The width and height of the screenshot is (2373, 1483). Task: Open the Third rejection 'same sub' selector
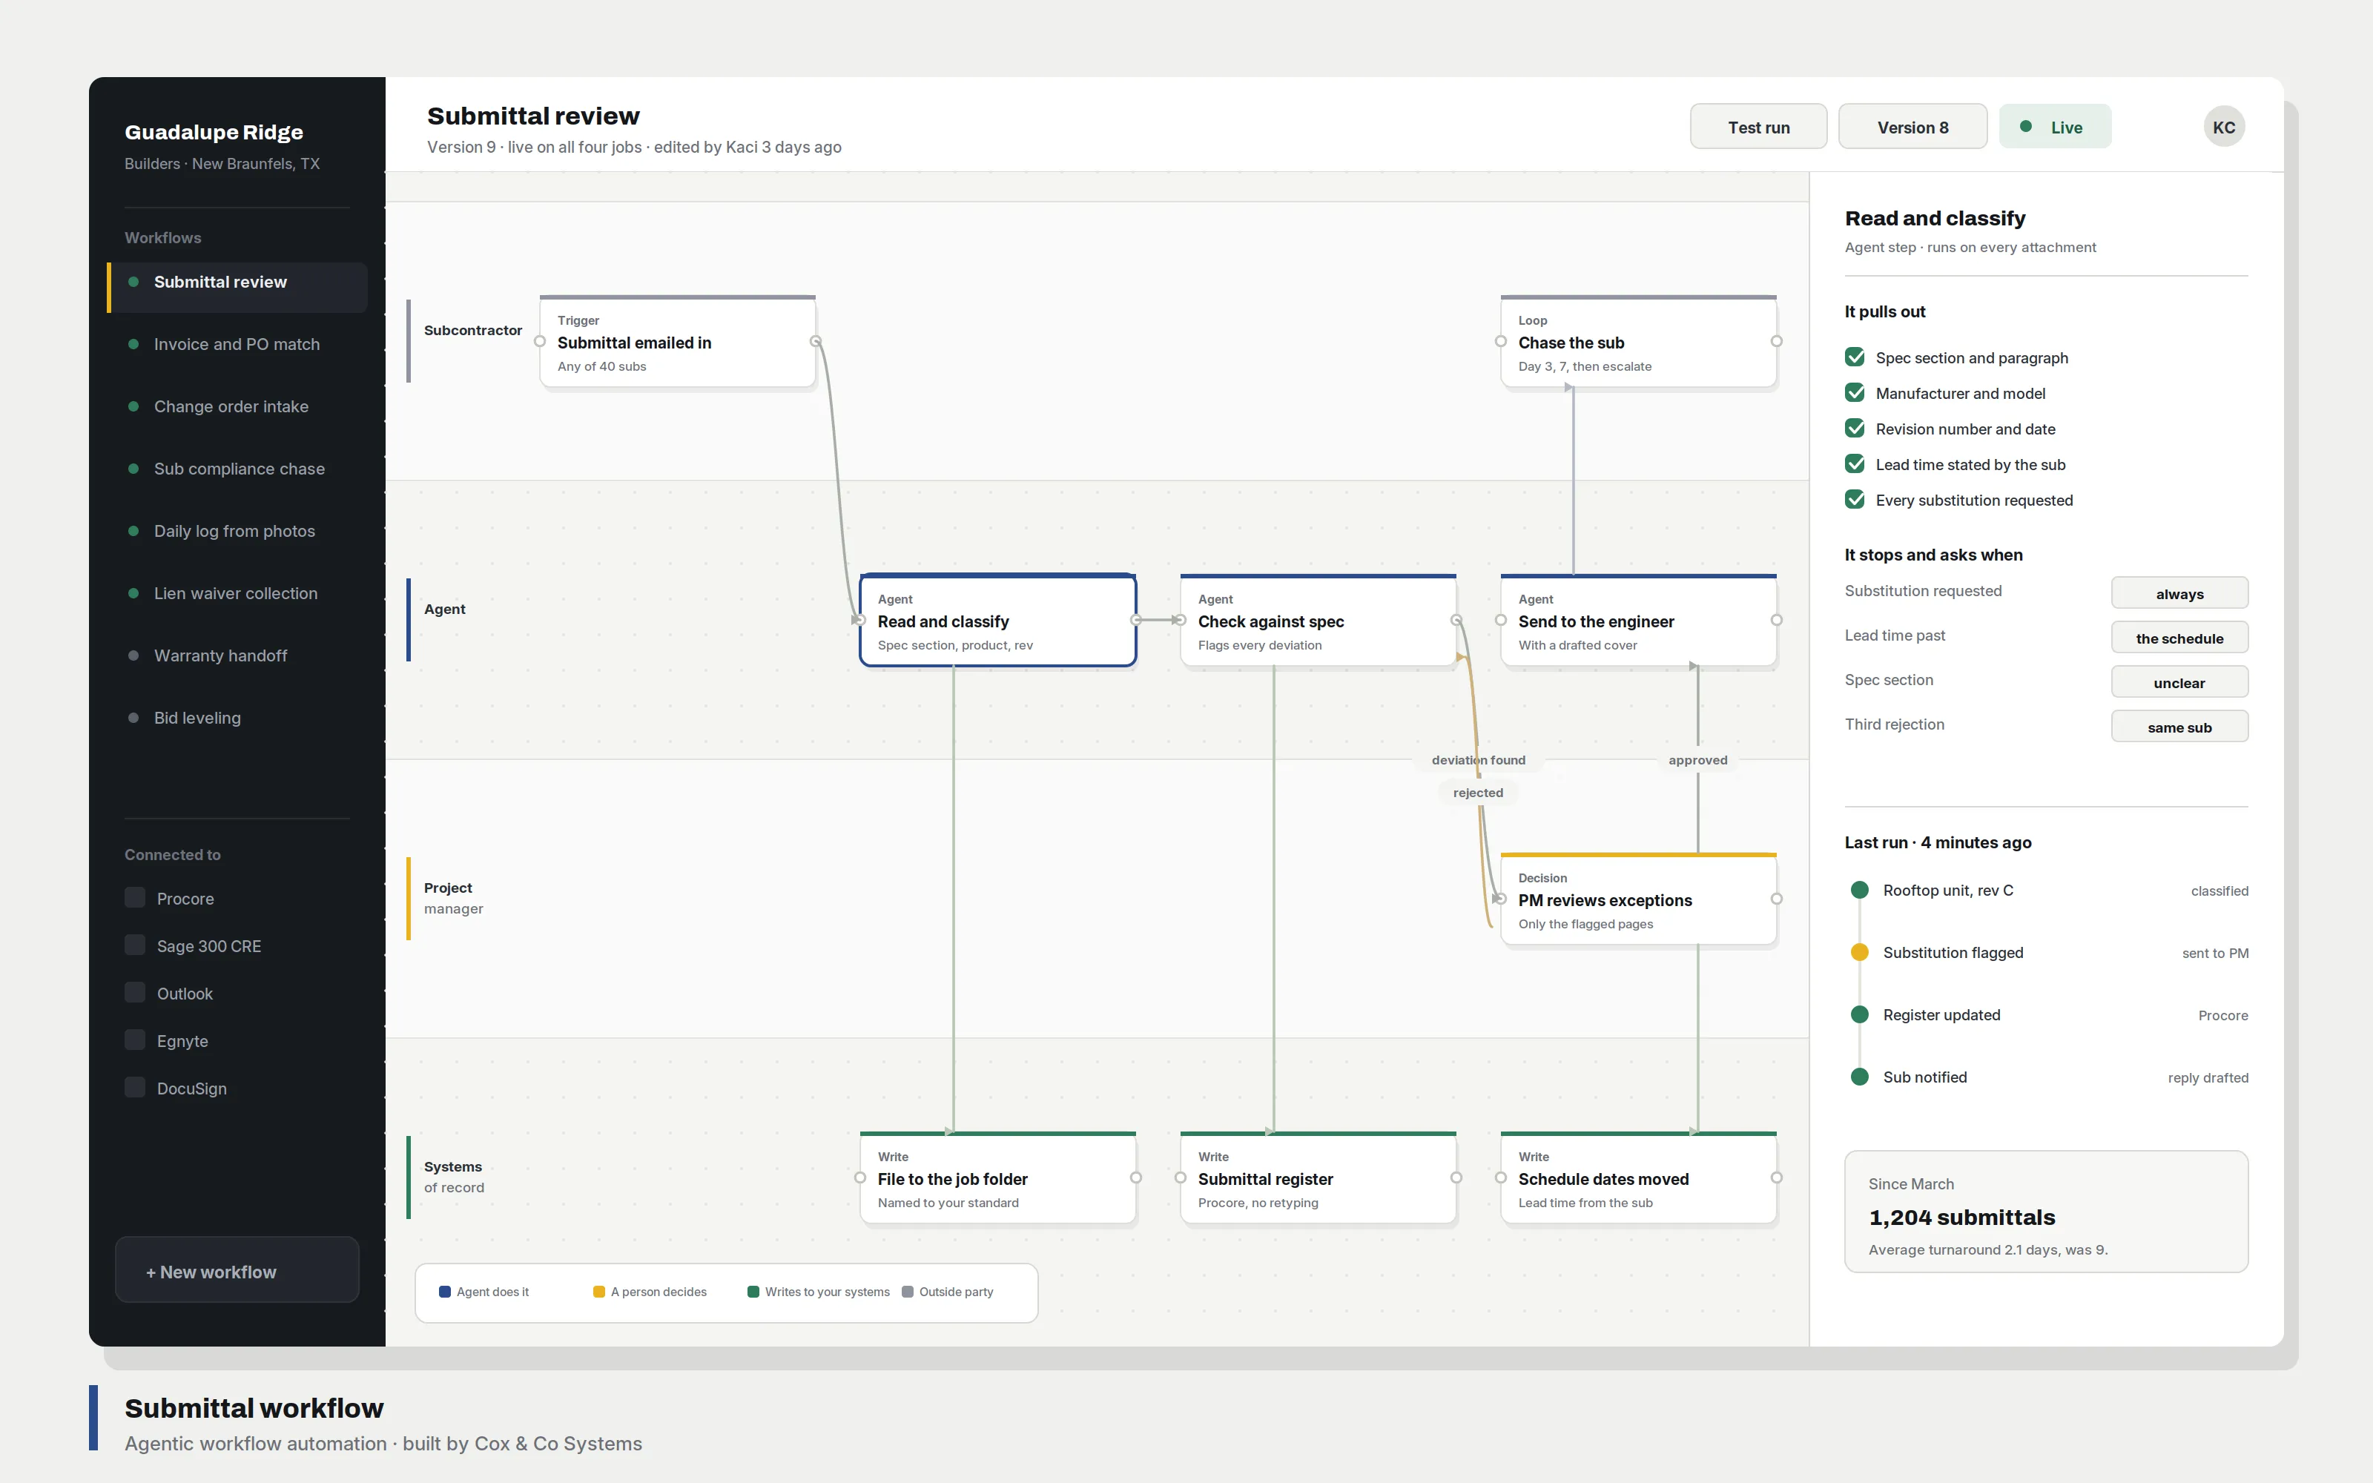(2179, 727)
